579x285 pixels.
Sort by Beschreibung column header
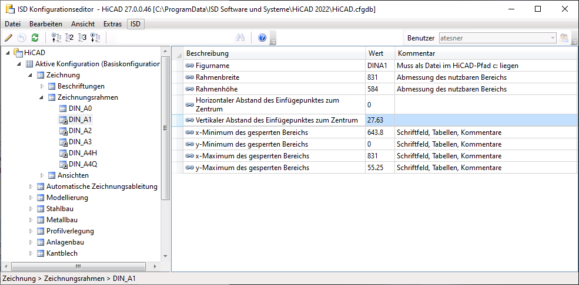pos(275,53)
